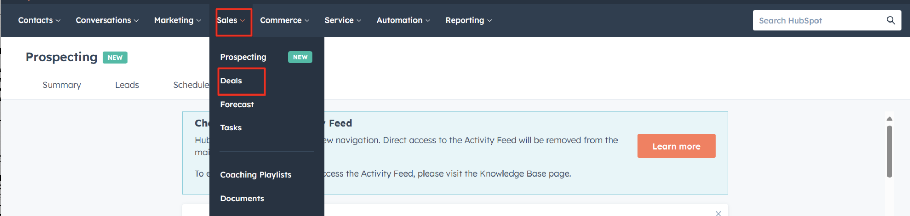Click the search magnifier icon
This screenshot has width=910, height=216.
click(891, 20)
